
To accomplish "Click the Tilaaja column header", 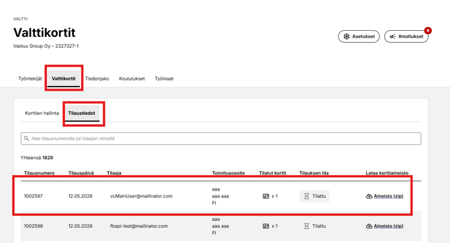I will pos(114,173).
